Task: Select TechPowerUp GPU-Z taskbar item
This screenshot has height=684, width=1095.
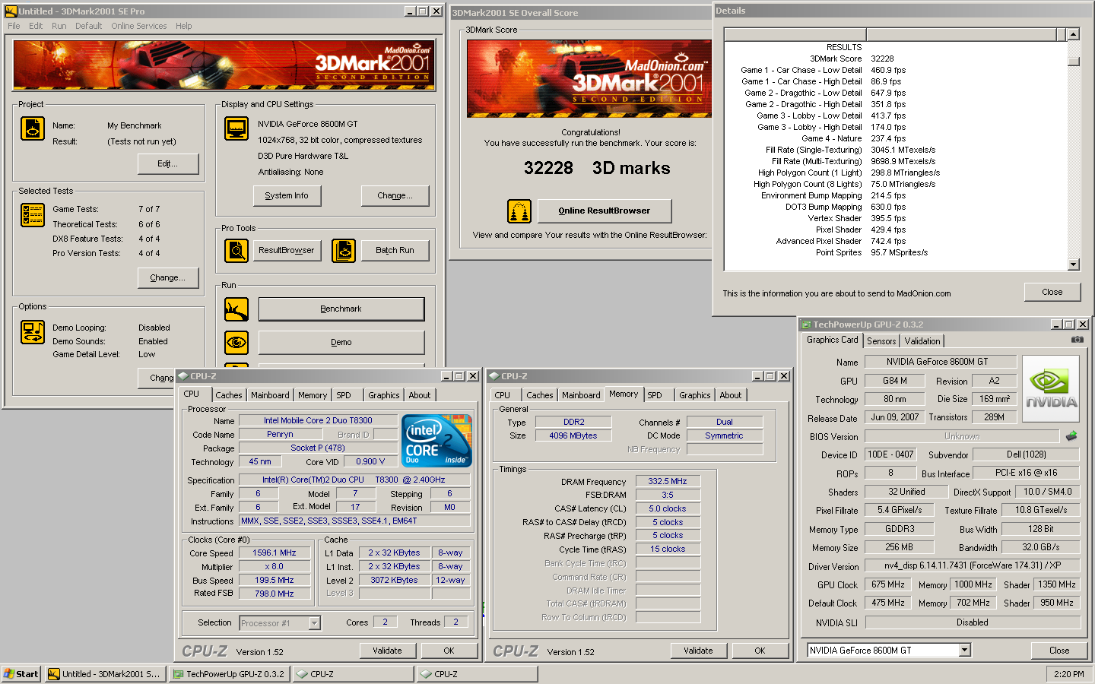Action: [230, 674]
